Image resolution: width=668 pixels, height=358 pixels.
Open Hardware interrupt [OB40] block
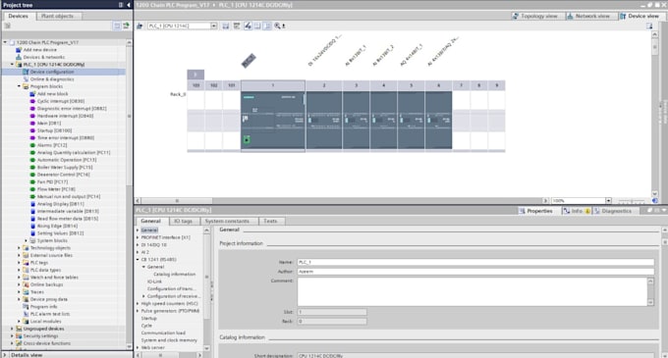coord(65,116)
